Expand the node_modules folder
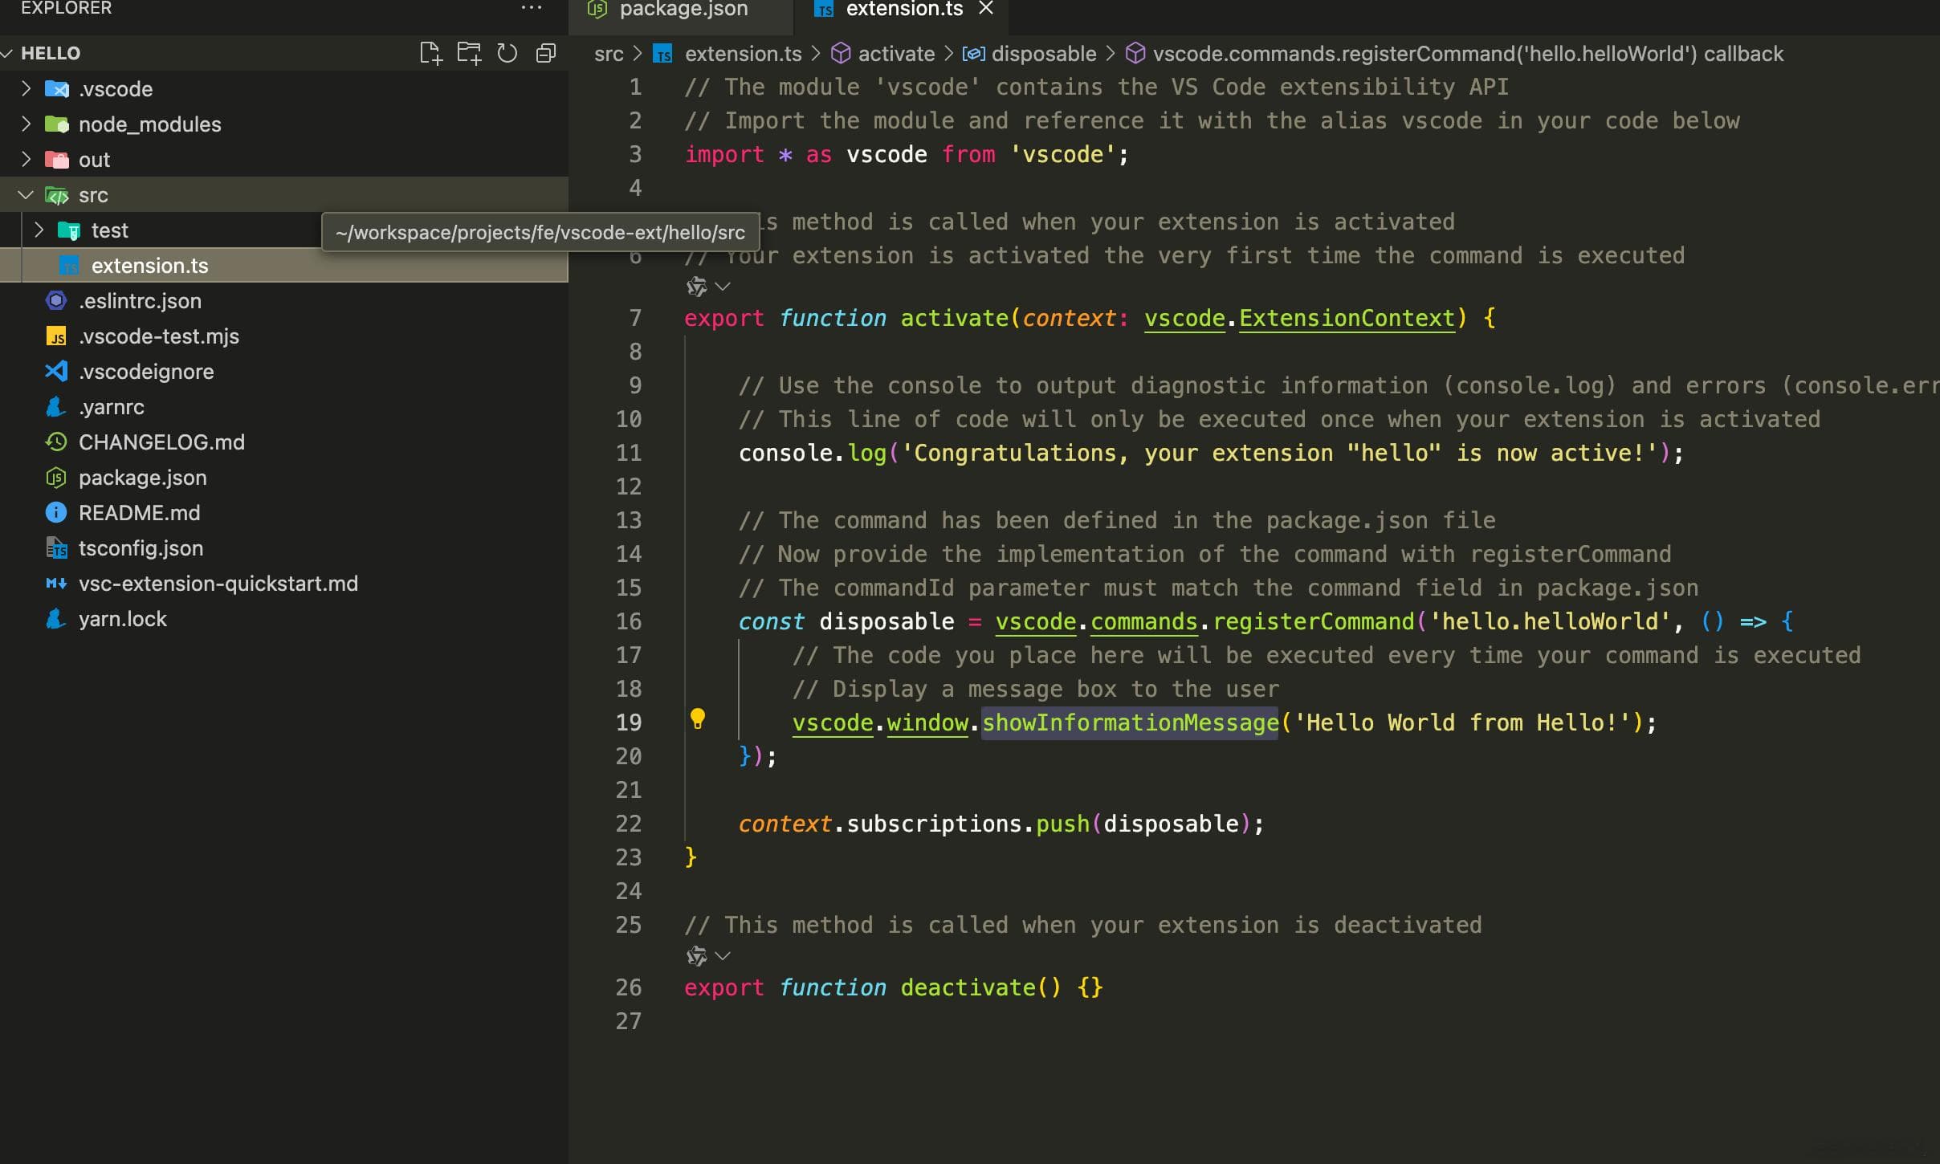1940x1164 pixels. [x=26, y=124]
